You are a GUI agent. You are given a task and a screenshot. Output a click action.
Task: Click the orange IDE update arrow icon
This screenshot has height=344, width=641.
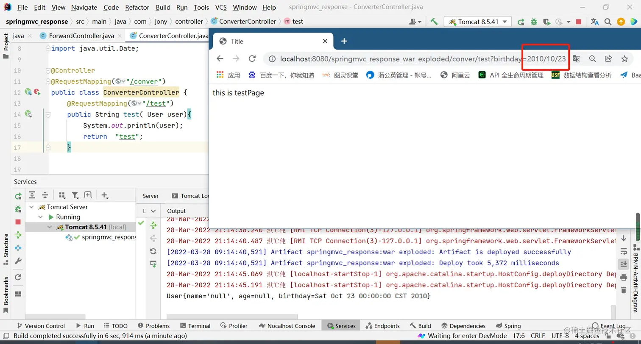point(621,22)
